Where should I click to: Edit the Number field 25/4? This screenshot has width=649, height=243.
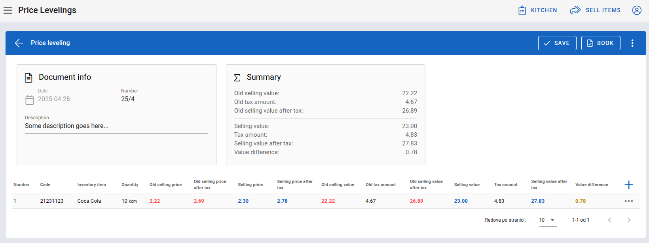coord(164,99)
